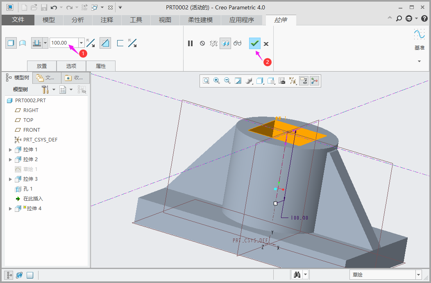The width and height of the screenshot is (431, 283).
Task: Select extrude as surface option
Action: click(x=23, y=43)
